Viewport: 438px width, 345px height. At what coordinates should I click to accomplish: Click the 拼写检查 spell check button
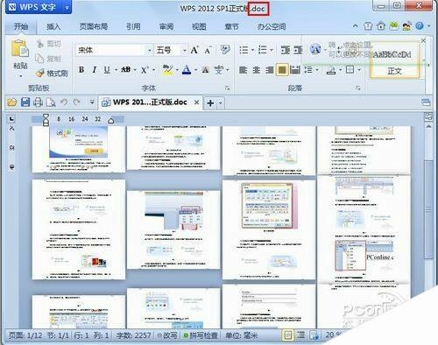click(x=201, y=335)
